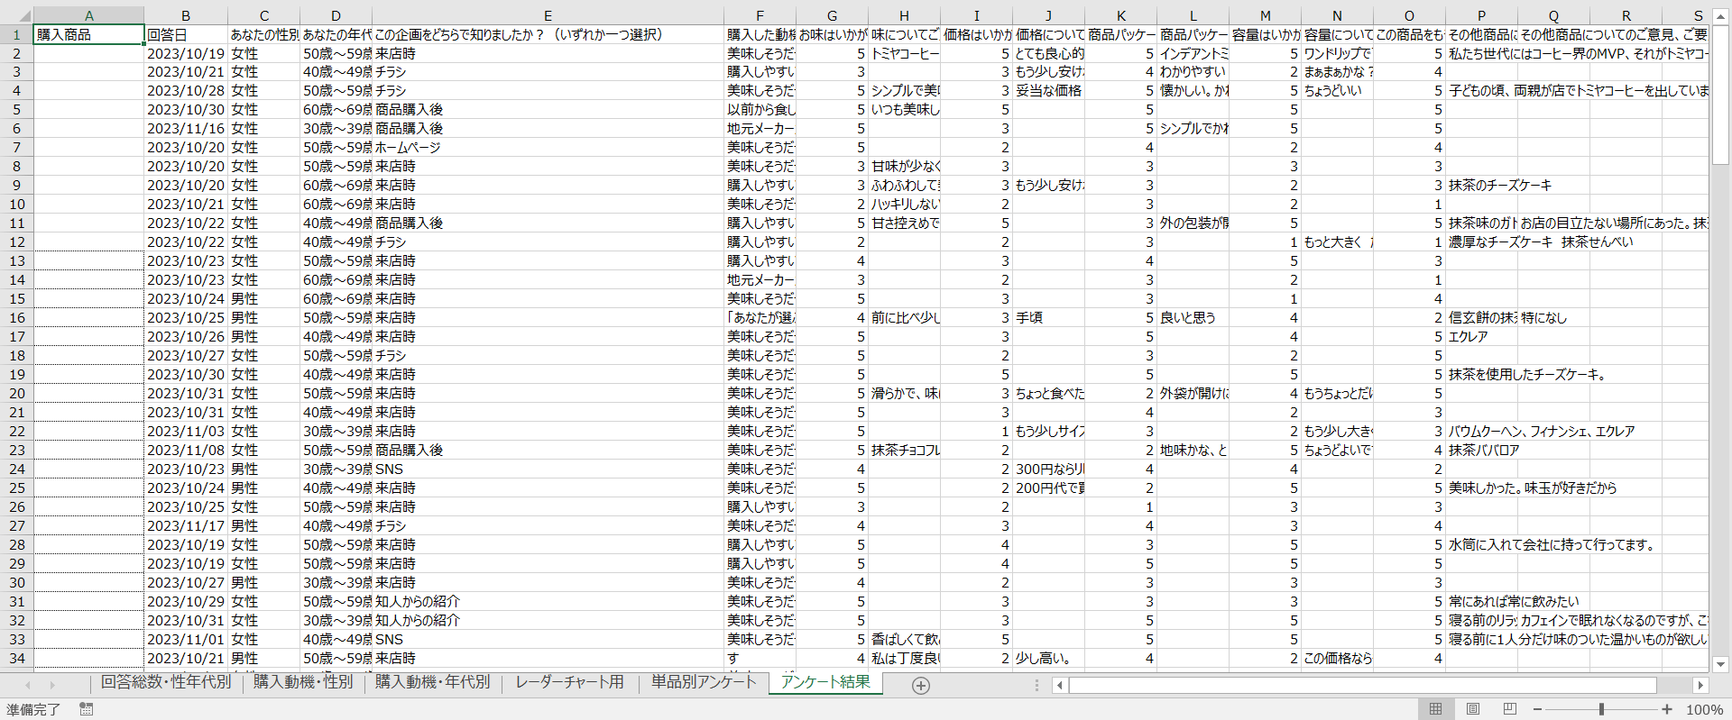Select the 手頃 cell in row 16
The height and width of the screenshot is (720, 1732).
(x=1048, y=318)
